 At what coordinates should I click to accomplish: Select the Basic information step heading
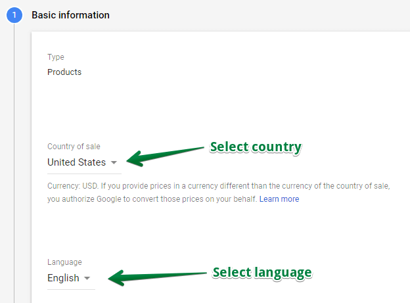[70, 15]
